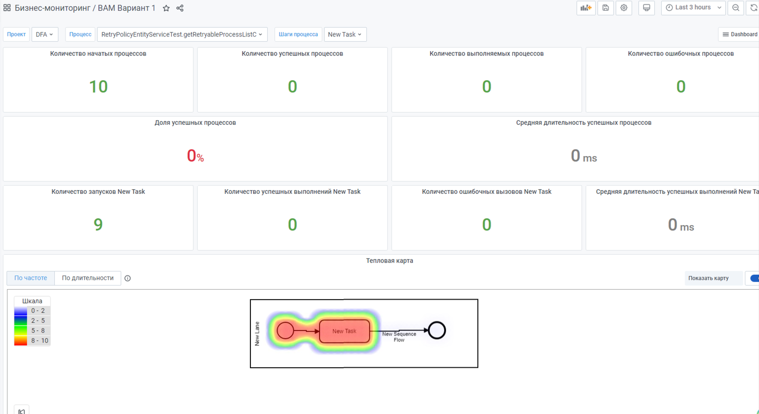Cycle view mode with monitor icon
Image resolution: width=759 pixels, height=414 pixels.
(x=646, y=8)
